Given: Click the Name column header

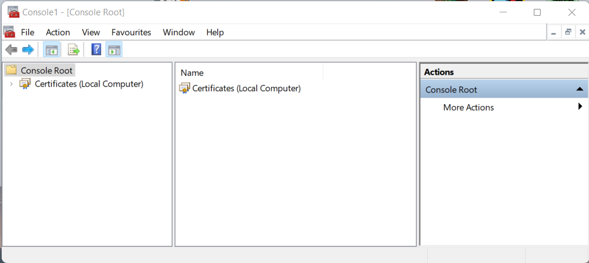Looking at the screenshot, I should tap(249, 72).
